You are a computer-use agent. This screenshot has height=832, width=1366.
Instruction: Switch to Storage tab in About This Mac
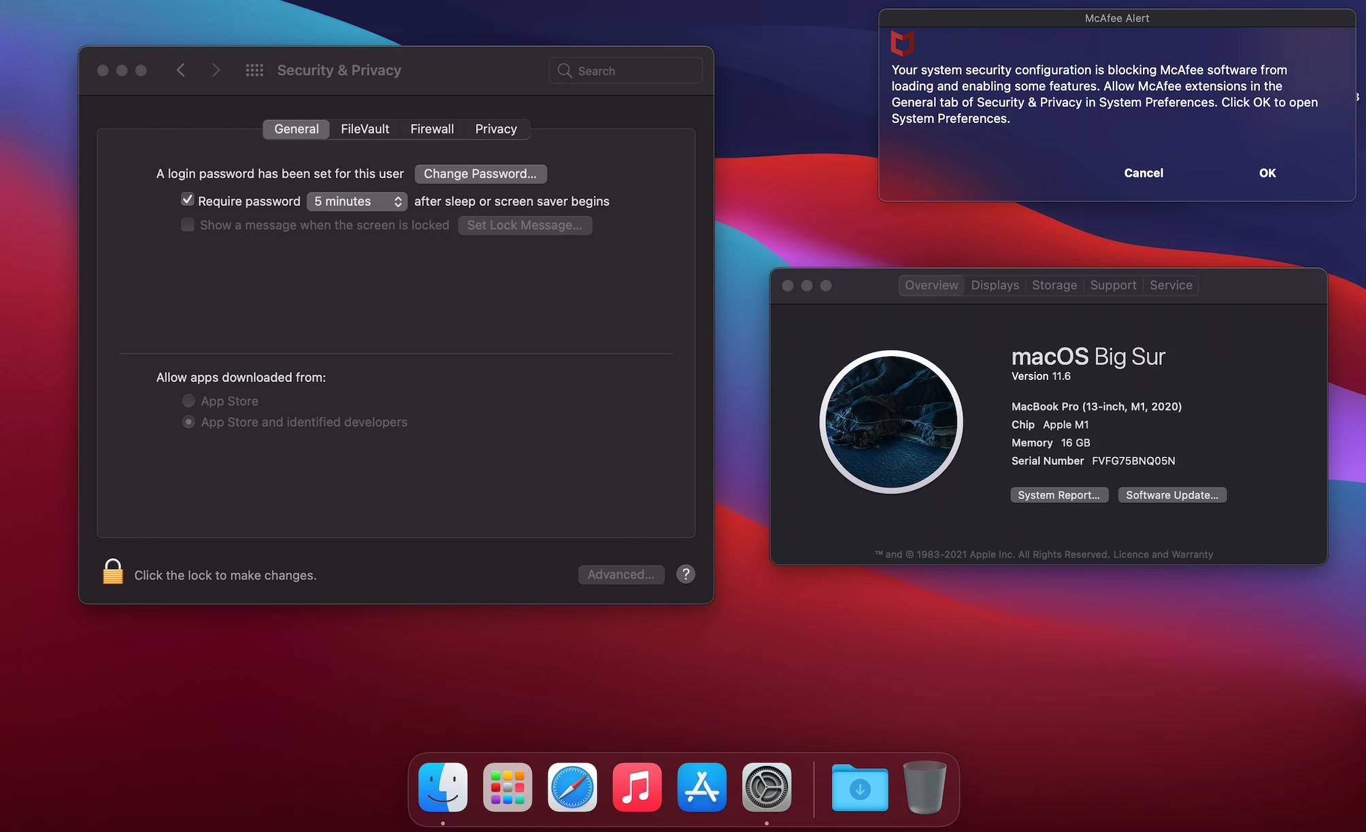point(1054,285)
